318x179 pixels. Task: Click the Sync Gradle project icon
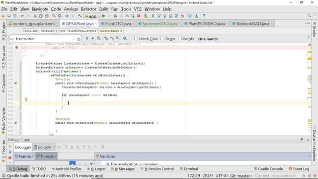pos(153,16)
